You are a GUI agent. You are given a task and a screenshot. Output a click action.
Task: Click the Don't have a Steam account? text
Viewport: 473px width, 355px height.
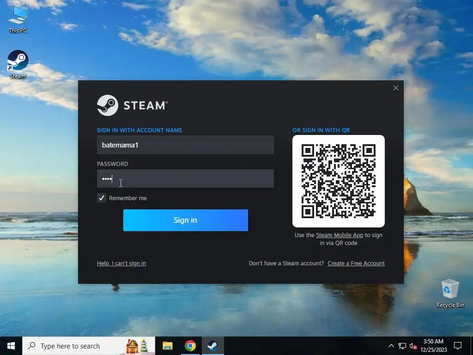point(286,263)
